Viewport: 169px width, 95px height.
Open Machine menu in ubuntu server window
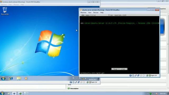coord(83,13)
